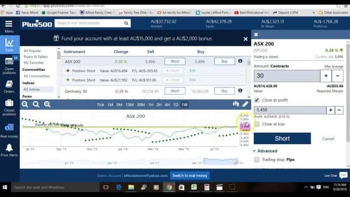
Task: Increase contracts amount with plus button
Action: tap(326, 76)
